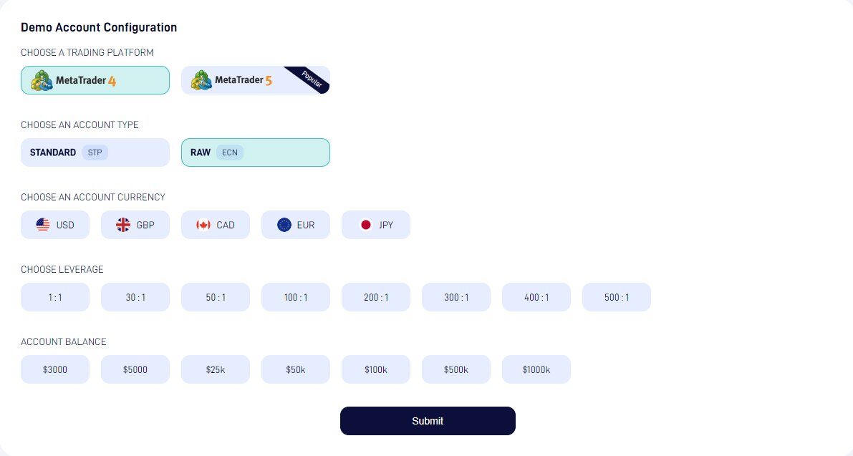Viewport: 853px width, 456px height.
Task: Pick 30:1 leverage
Action: (x=135, y=297)
